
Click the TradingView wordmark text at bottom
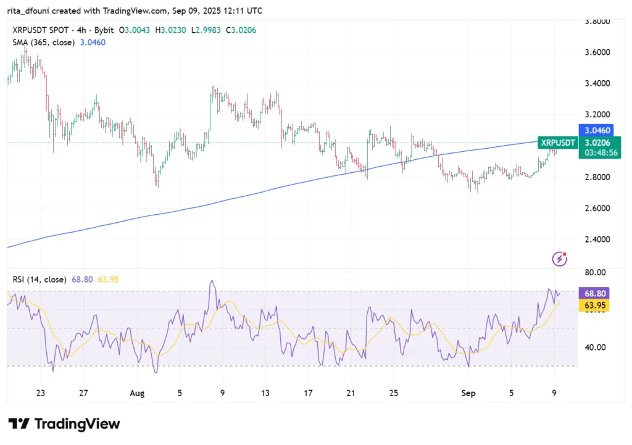click(77, 424)
